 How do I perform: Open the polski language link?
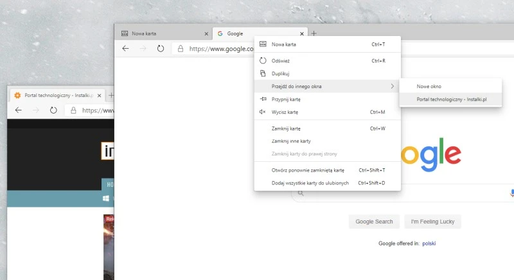(x=429, y=243)
